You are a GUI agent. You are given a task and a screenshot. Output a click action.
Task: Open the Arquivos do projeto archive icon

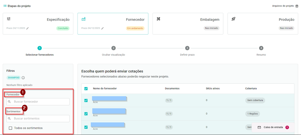click(x=297, y=6)
